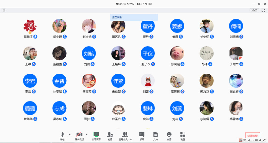The height and width of the screenshot is (143, 268).
Task: Open the 聊天 chat panel
Action: (x=142, y=134)
